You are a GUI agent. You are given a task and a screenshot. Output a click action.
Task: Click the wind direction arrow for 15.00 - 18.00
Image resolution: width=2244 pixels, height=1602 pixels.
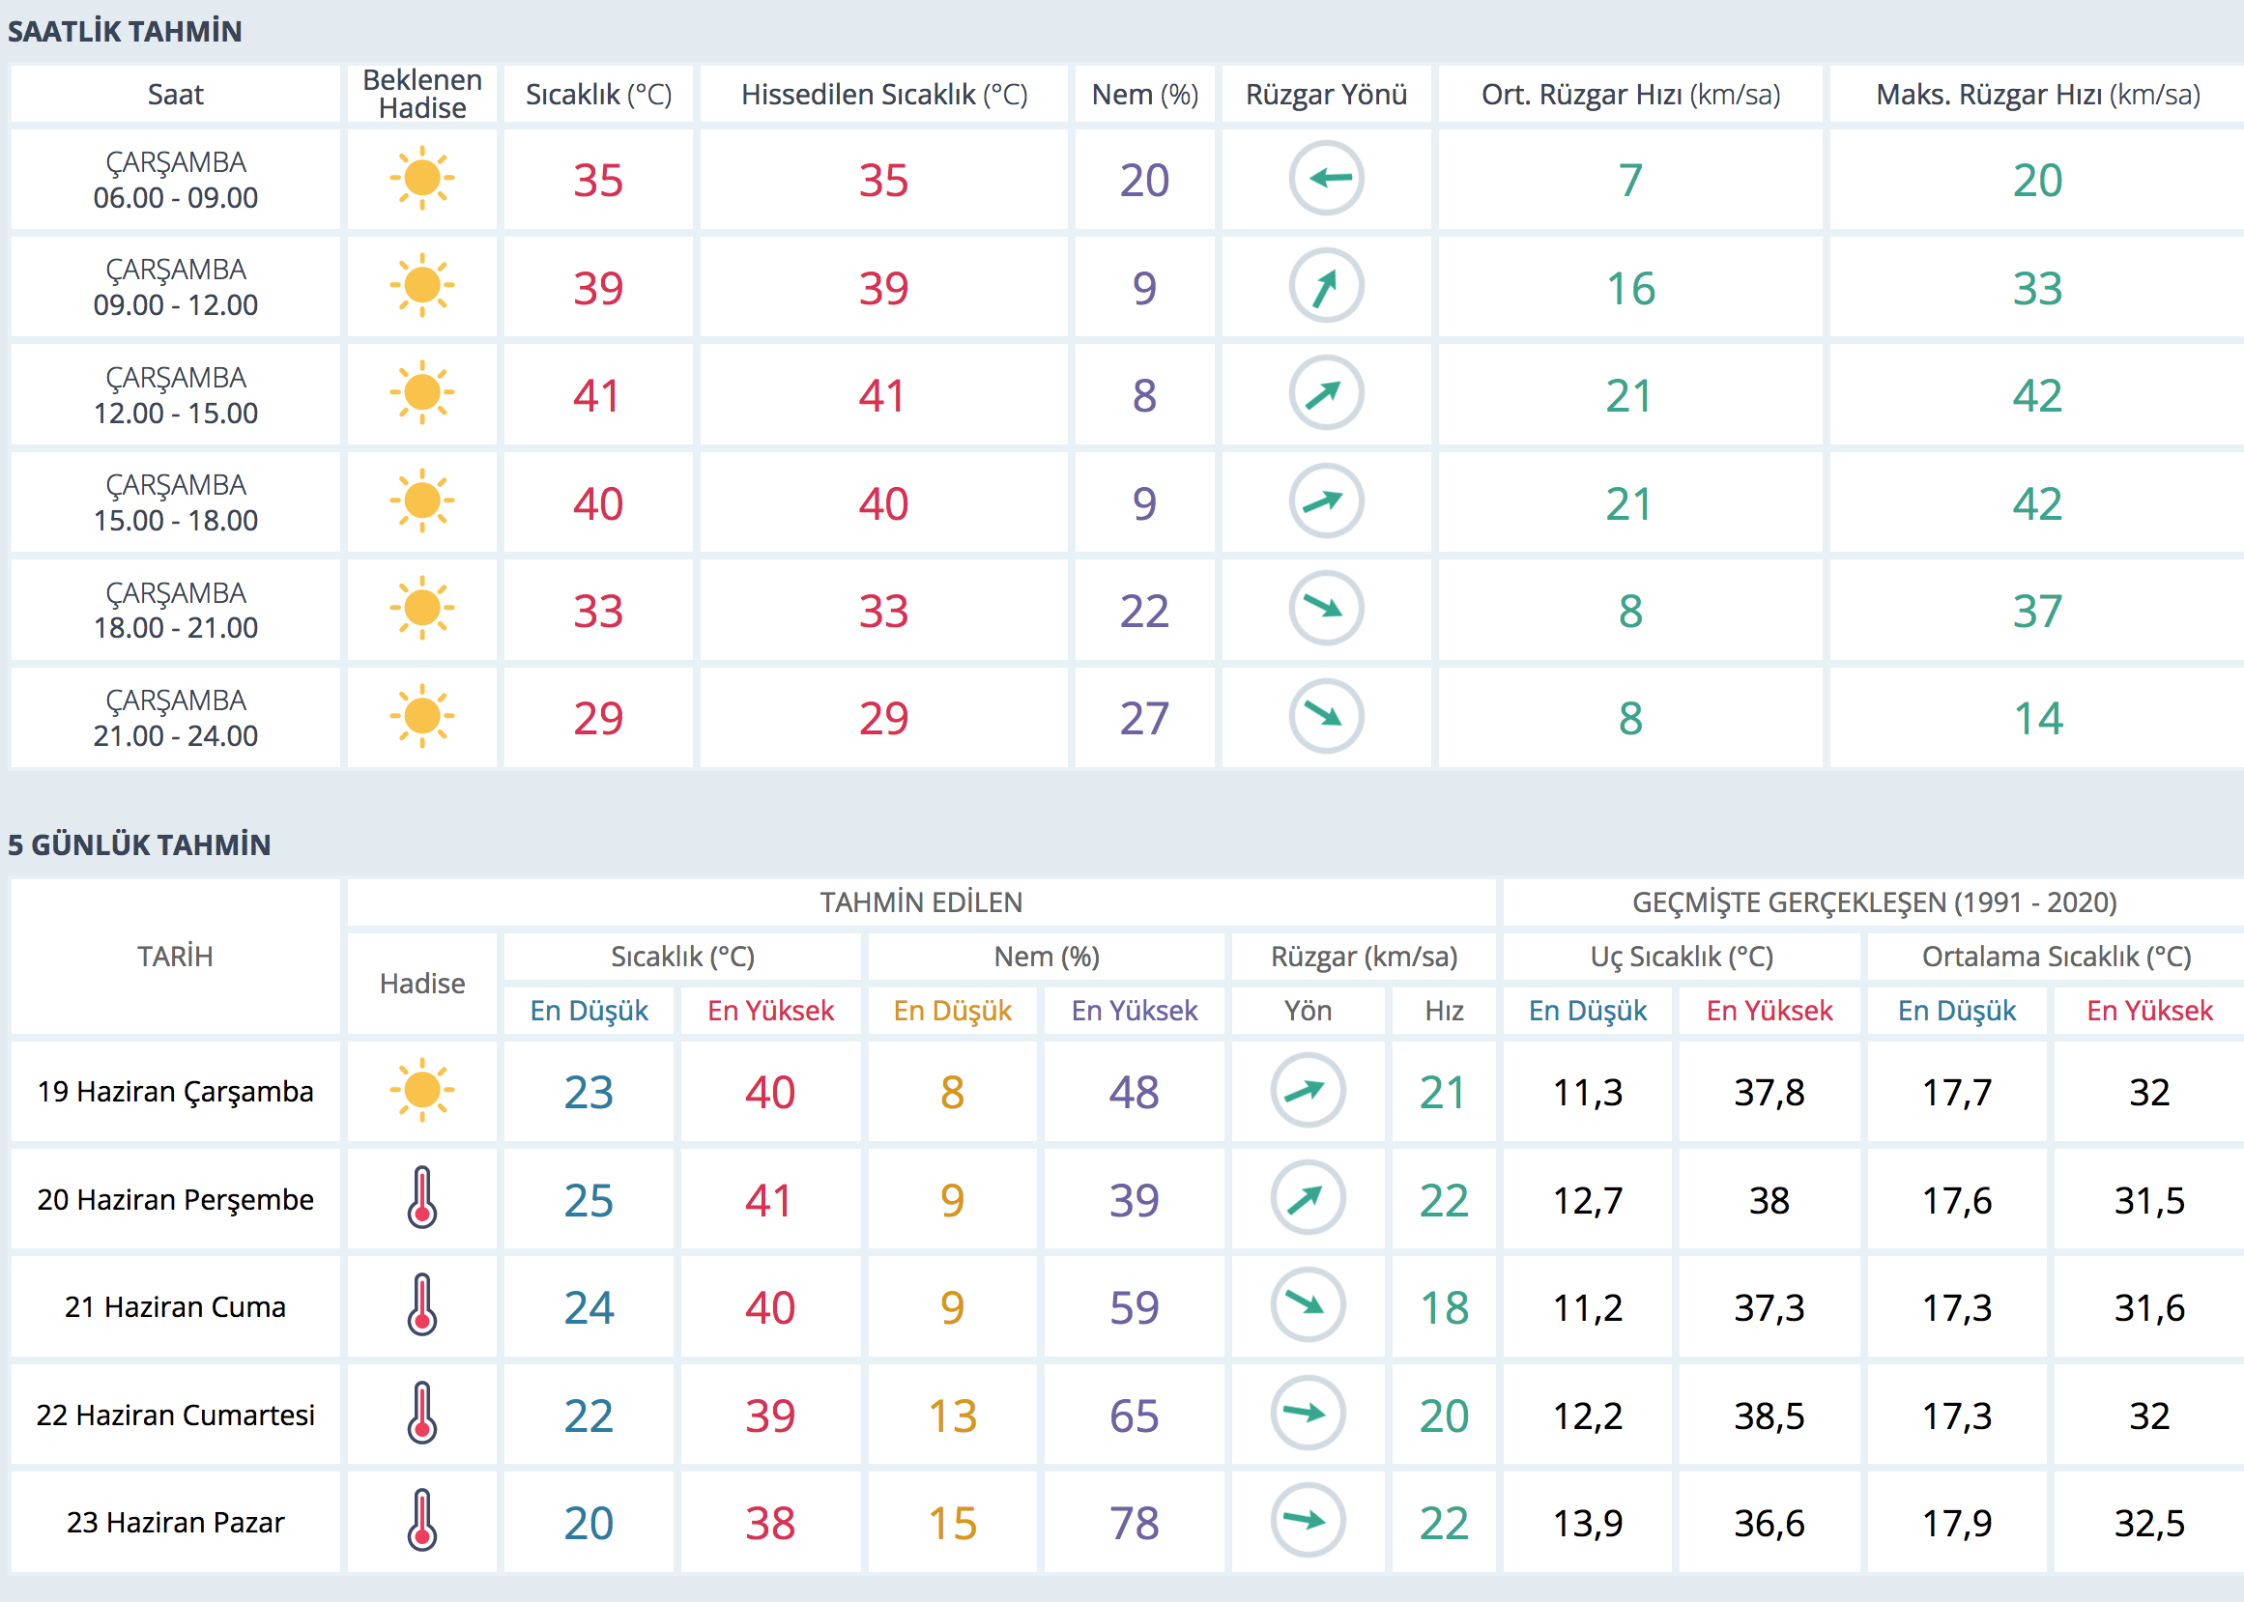[1327, 501]
